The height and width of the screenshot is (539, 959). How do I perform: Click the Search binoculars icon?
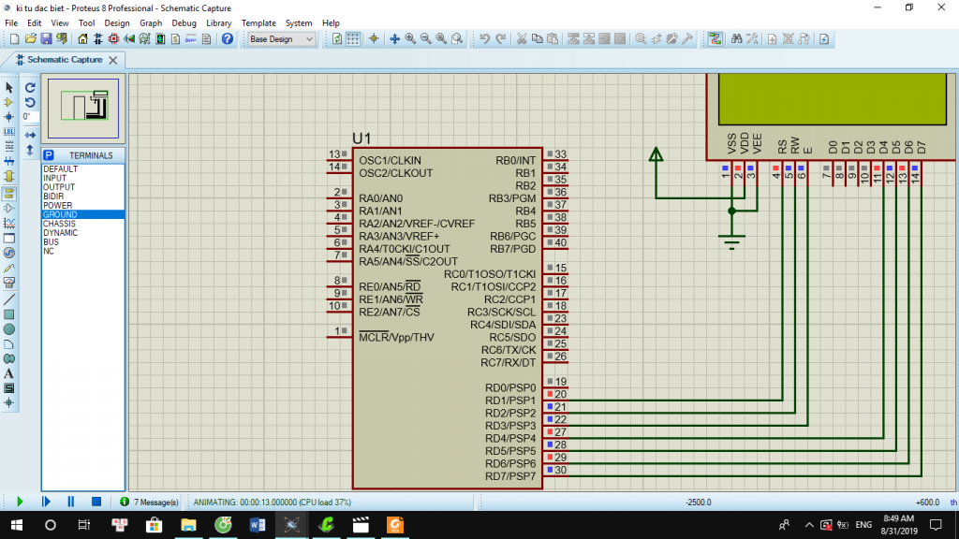pos(737,39)
